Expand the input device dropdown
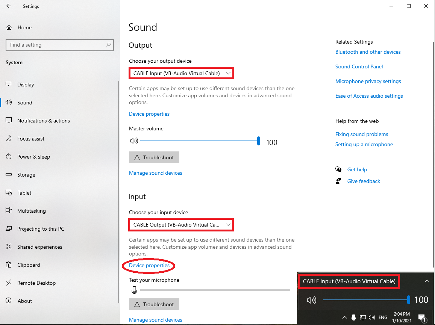The width and height of the screenshot is (435, 325). [182, 225]
